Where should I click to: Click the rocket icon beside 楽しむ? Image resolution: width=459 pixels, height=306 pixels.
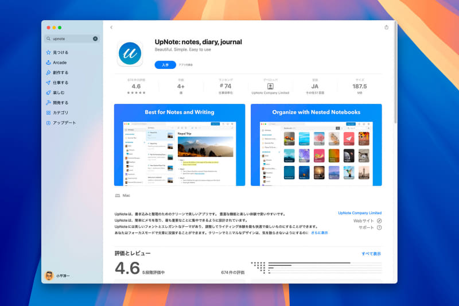click(x=48, y=92)
